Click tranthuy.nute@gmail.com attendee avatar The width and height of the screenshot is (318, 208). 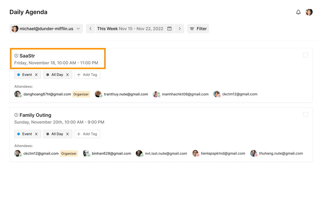(98, 94)
